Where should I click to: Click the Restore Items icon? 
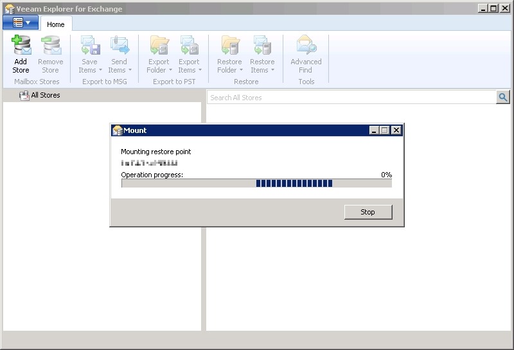coord(262,45)
